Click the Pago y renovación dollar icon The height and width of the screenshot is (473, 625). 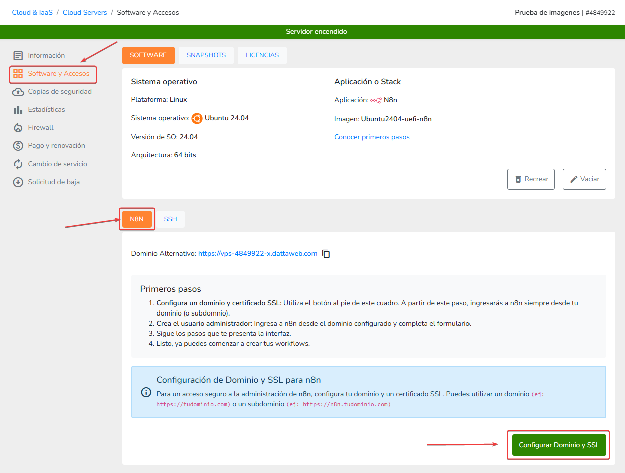pyautogui.click(x=18, y=146)
